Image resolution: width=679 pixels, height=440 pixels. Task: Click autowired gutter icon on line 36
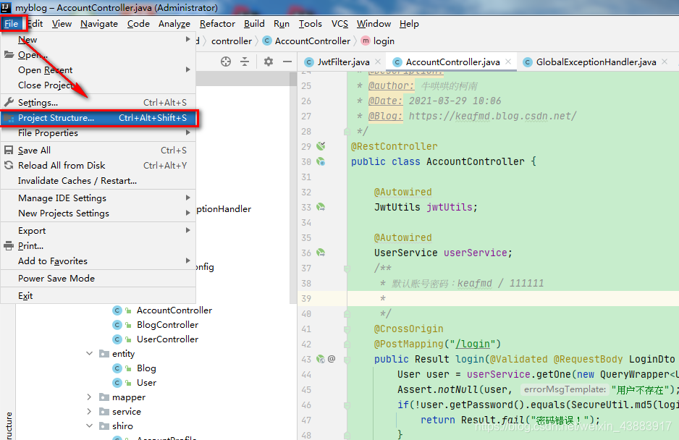(321, 253)
